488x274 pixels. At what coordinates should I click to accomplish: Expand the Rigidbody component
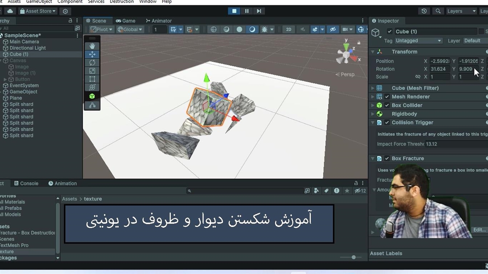[373, 114]
